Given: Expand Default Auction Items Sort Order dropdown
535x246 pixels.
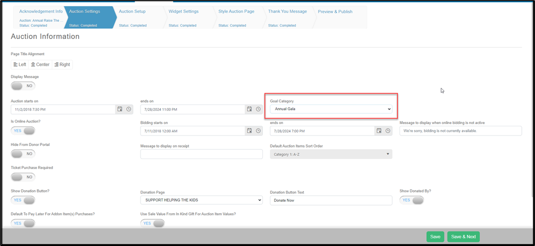Looking at the screenshot, I should pyautogui.click(x=331, y=154).
